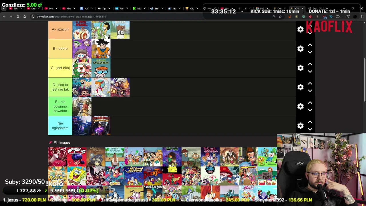Move Nie oglądałem tier up
This screenshot has width=366, height=206.
[310, 122]
